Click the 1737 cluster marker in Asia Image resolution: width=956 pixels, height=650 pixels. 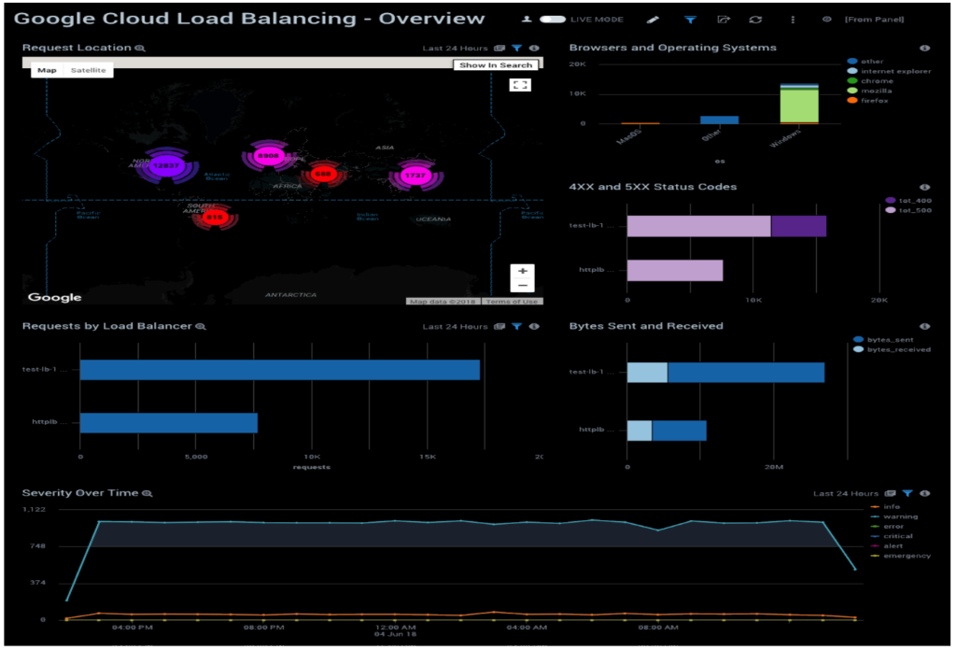tap(415, 176)
